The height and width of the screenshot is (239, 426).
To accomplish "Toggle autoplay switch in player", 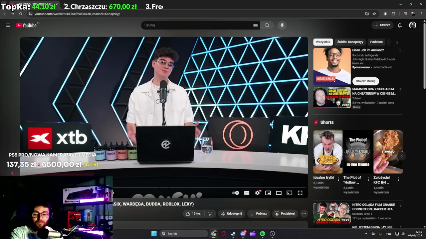I will click(236, 193).
